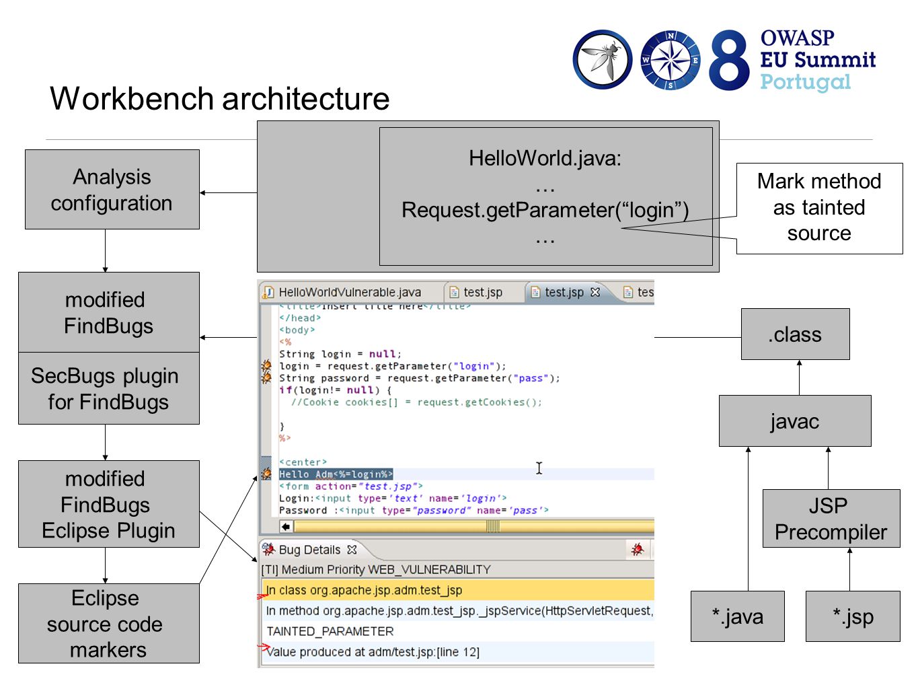Click the 'if(login!= null) {' code line
The image size is (918, 689).
[x=335, y=390]
